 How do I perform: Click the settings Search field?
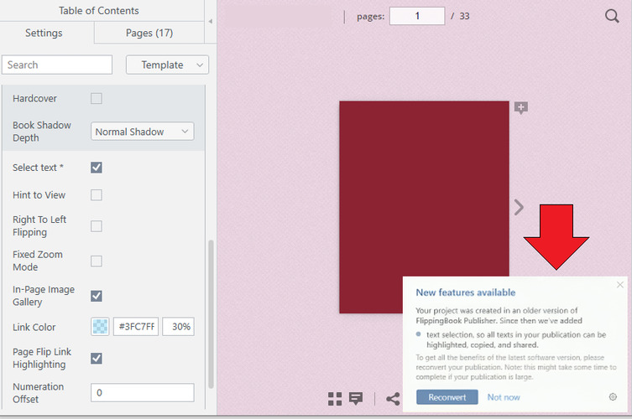pos(57,65)
